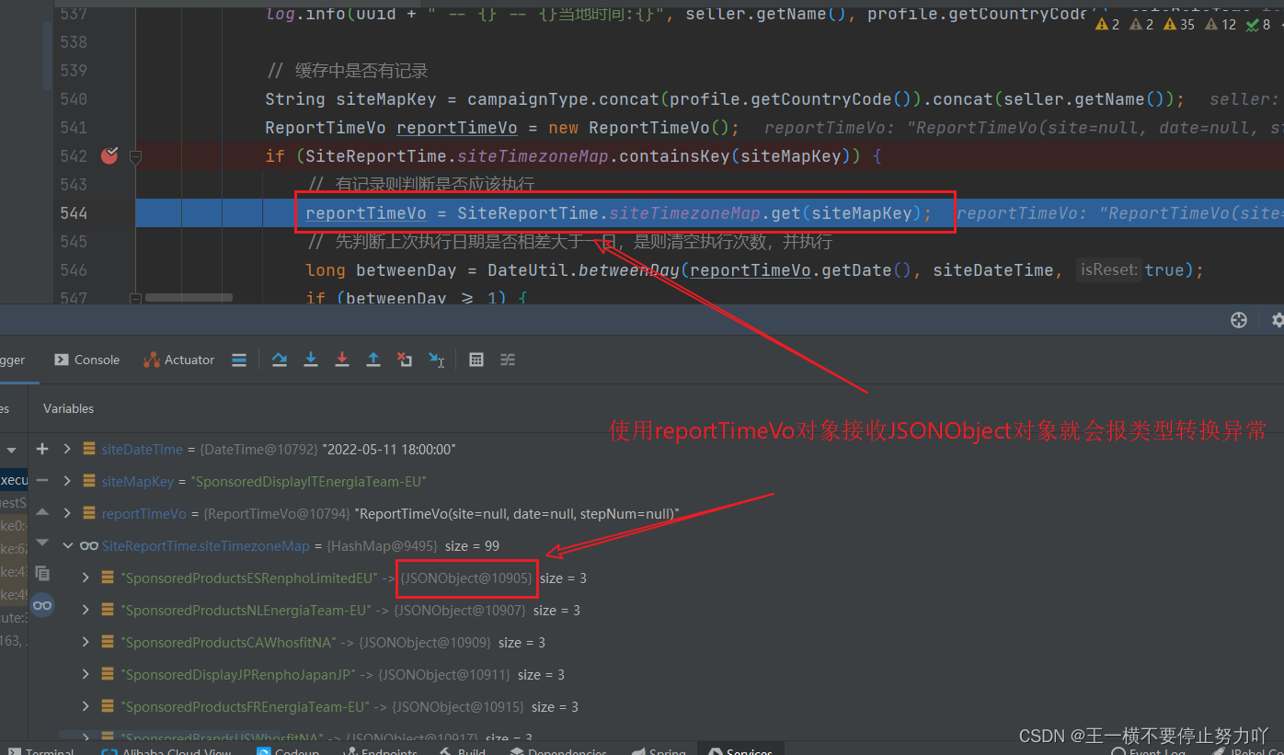1284x755 pixels.
Task: Click the red Force Step Into icon
Action: [x=342, y=360]
